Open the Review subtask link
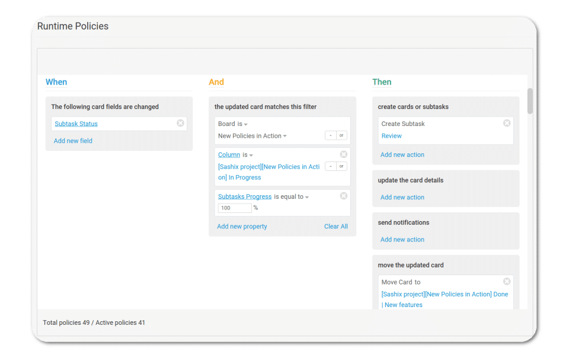This screenshot has width=569, height=355. (391, 136)
